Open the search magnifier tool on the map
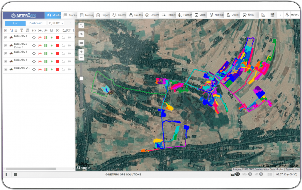The image size is (302, 190). [81, 25]
